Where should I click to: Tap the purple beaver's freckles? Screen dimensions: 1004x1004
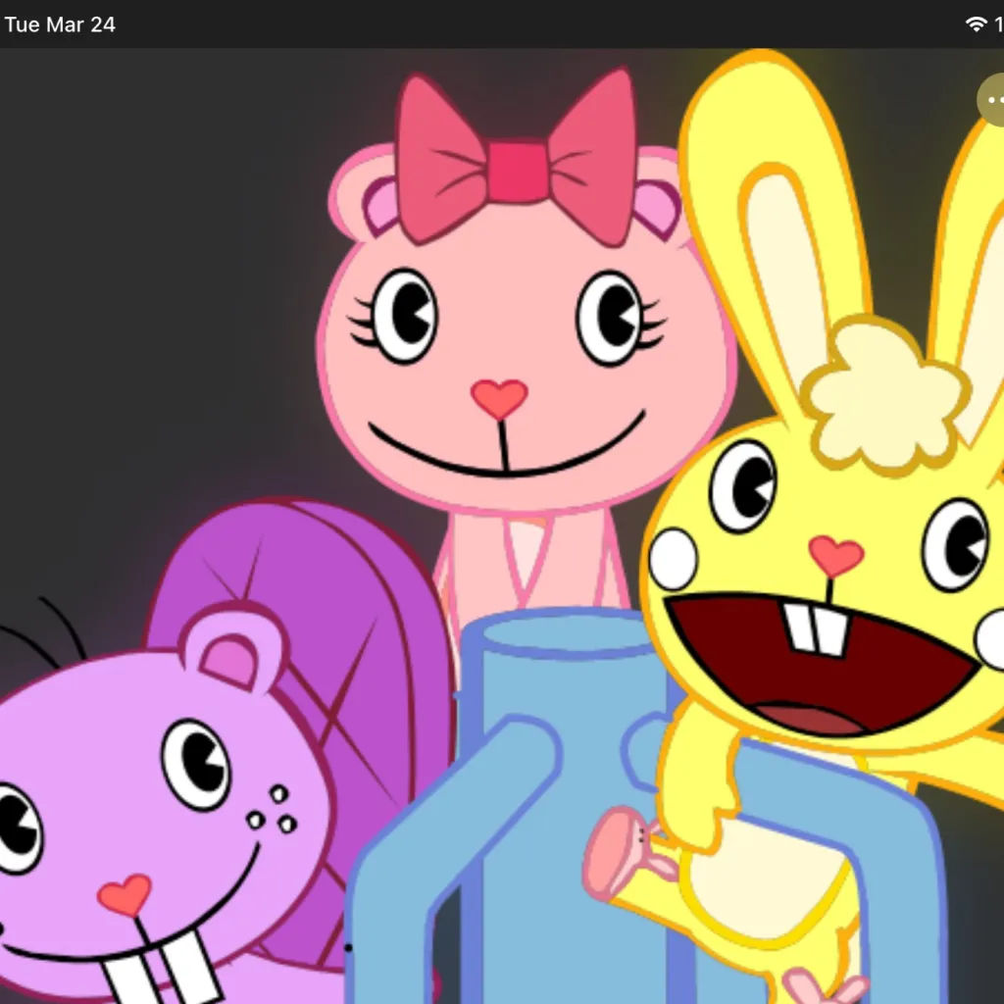272,809
